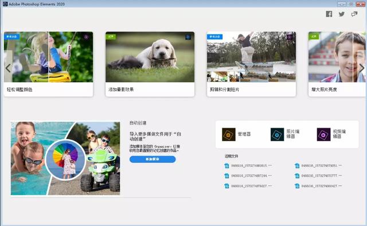
Task: Click the blue badge on the skateboarder card
Action: [x=214, y=37]
